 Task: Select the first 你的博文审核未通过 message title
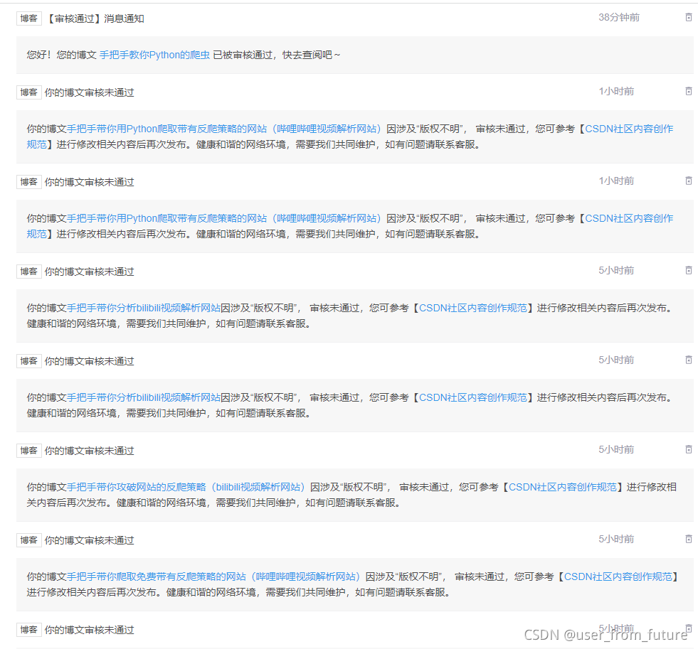tap(88, 91)
